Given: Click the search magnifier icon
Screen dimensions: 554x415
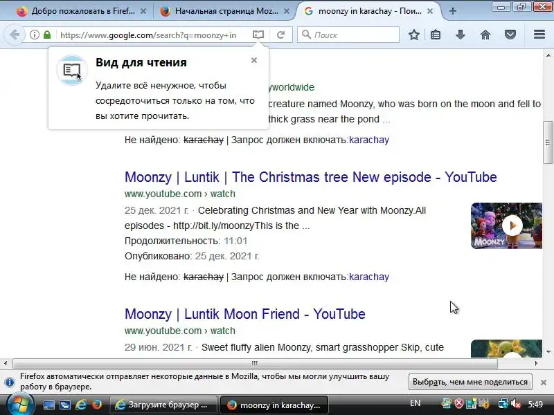Looking at the screenshot, I should pyautogui.click(x=306, y=35).
